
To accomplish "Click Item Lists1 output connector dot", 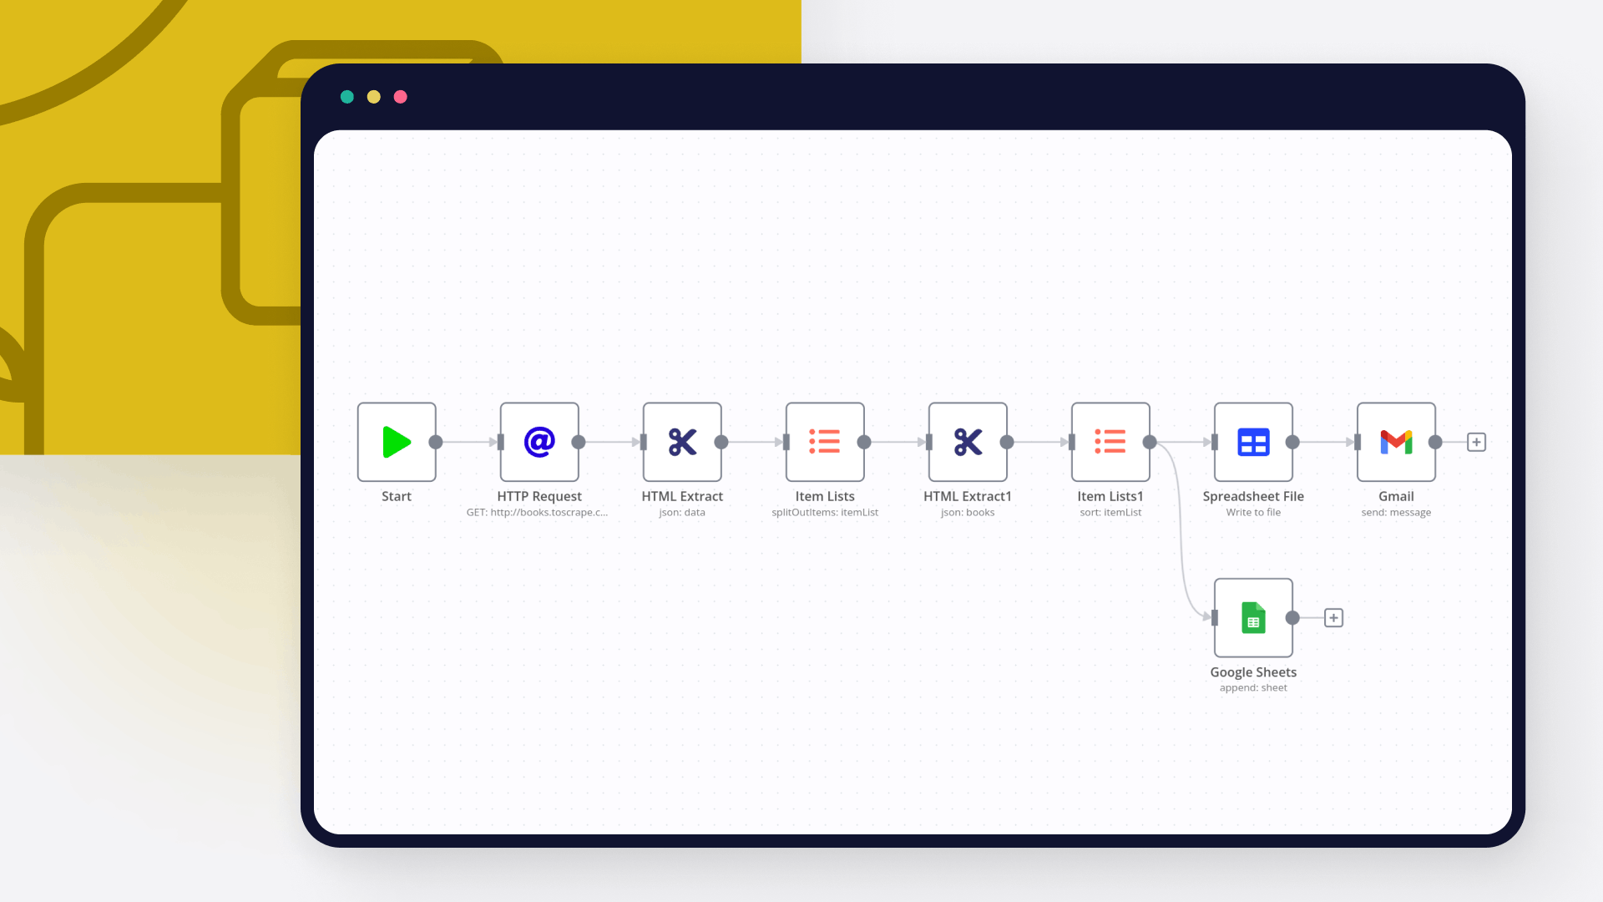I will click(x=1150, y=442).
